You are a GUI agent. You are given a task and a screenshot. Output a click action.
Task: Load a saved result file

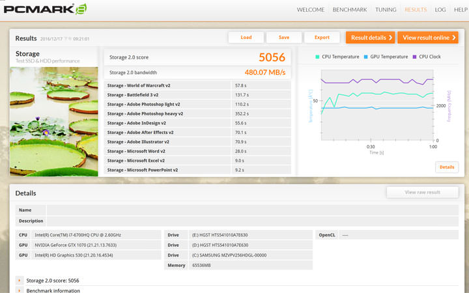point(246,38)
